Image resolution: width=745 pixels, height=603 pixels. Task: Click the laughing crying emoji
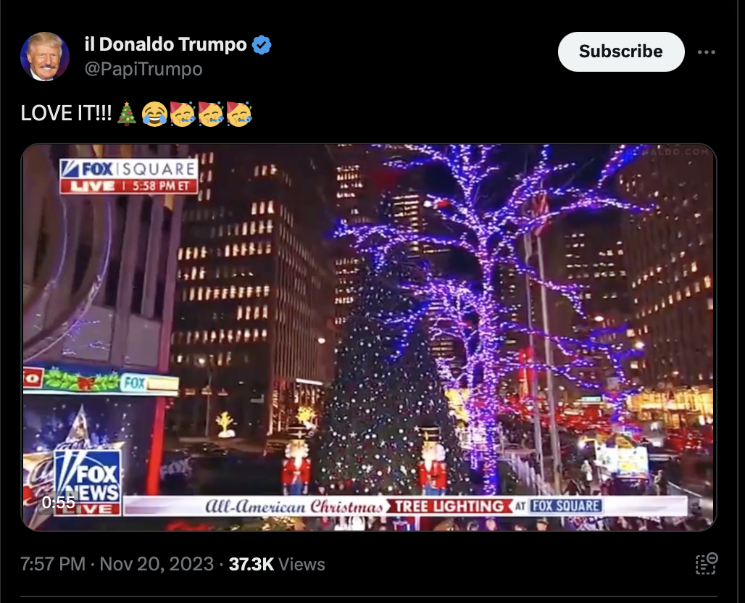(154, 114)
